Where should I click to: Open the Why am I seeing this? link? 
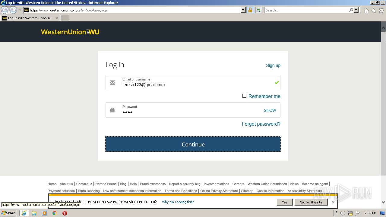click(x=178, y=202)
